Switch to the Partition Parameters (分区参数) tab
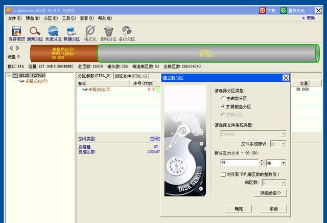 tap(95, 76)
